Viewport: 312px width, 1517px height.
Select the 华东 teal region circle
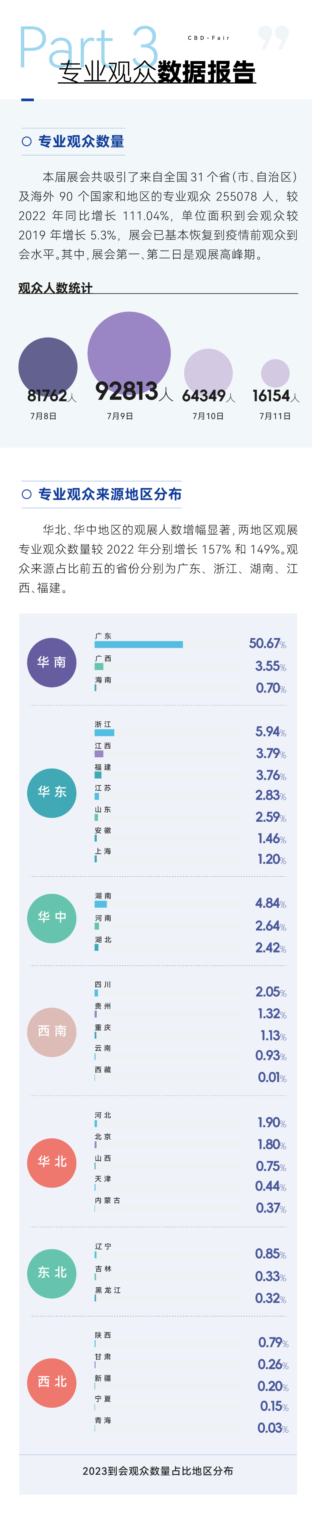[52, 792]
